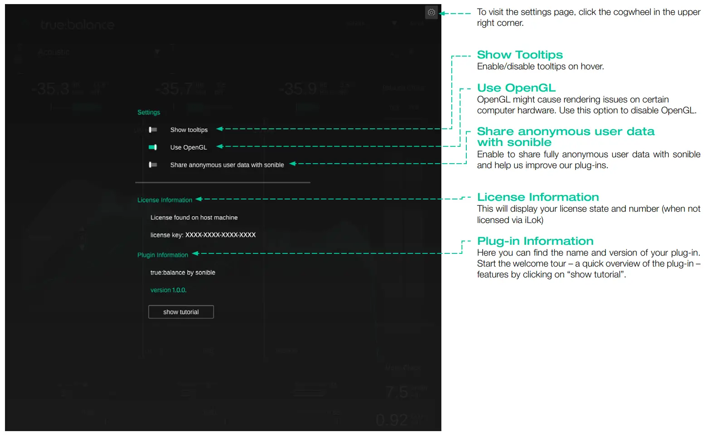Toggle the Show tooltips switch
711x437 pixels.
[153, 130]
